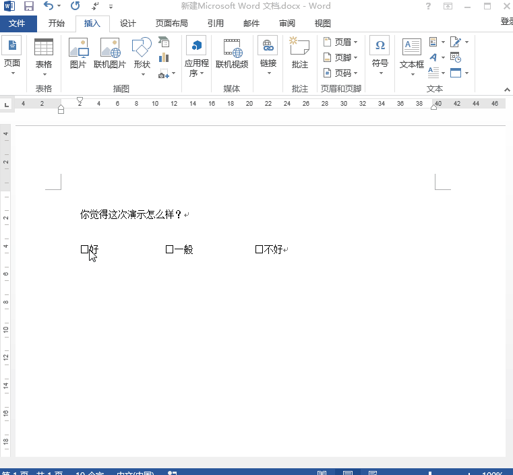The height and width of the screenshot is (475, 513).
Task: Open the 链接 links button
Action: pyautogui.click(x=268, y=55)
